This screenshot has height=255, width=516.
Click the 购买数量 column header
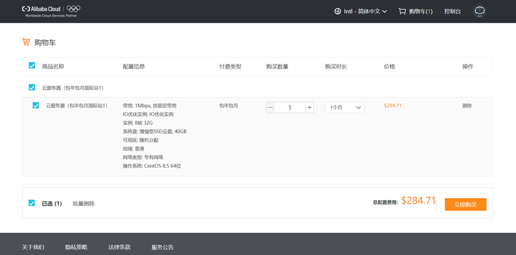278,66
